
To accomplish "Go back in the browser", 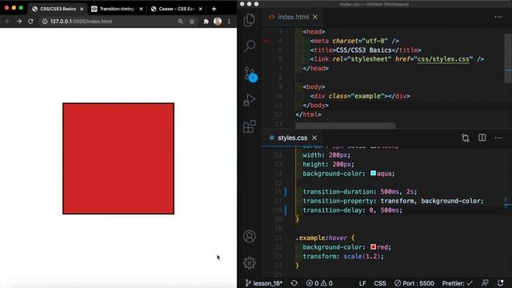I will [8, 22].
